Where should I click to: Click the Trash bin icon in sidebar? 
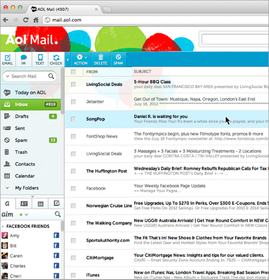7,152
